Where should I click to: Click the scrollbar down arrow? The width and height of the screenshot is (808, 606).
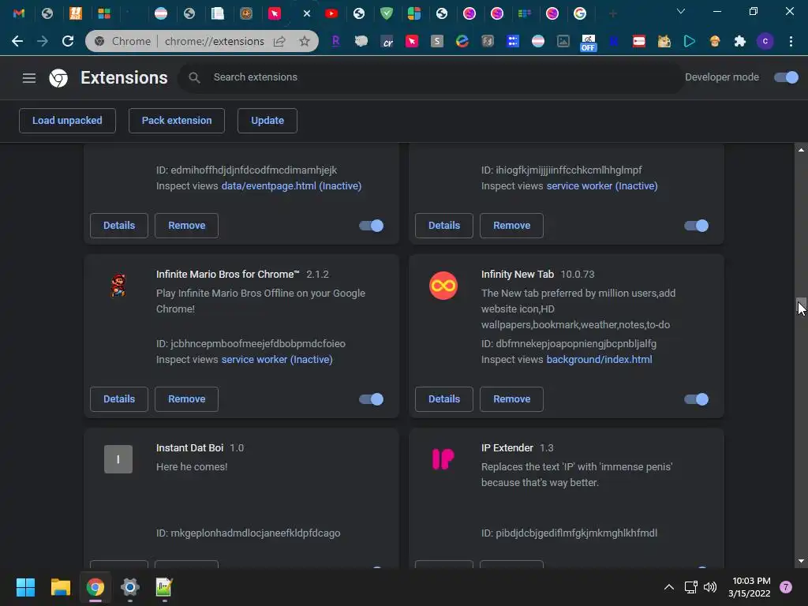tap(801, 561)
